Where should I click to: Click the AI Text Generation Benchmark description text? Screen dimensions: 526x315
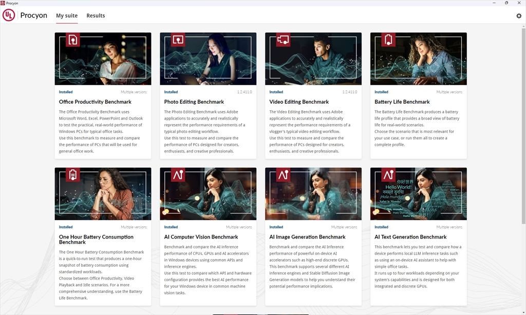click(418, 266)
